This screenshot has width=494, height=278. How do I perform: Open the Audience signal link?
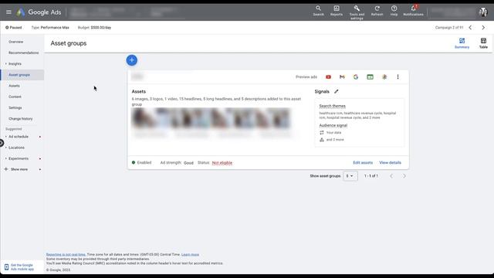click(x=333, y=125)
